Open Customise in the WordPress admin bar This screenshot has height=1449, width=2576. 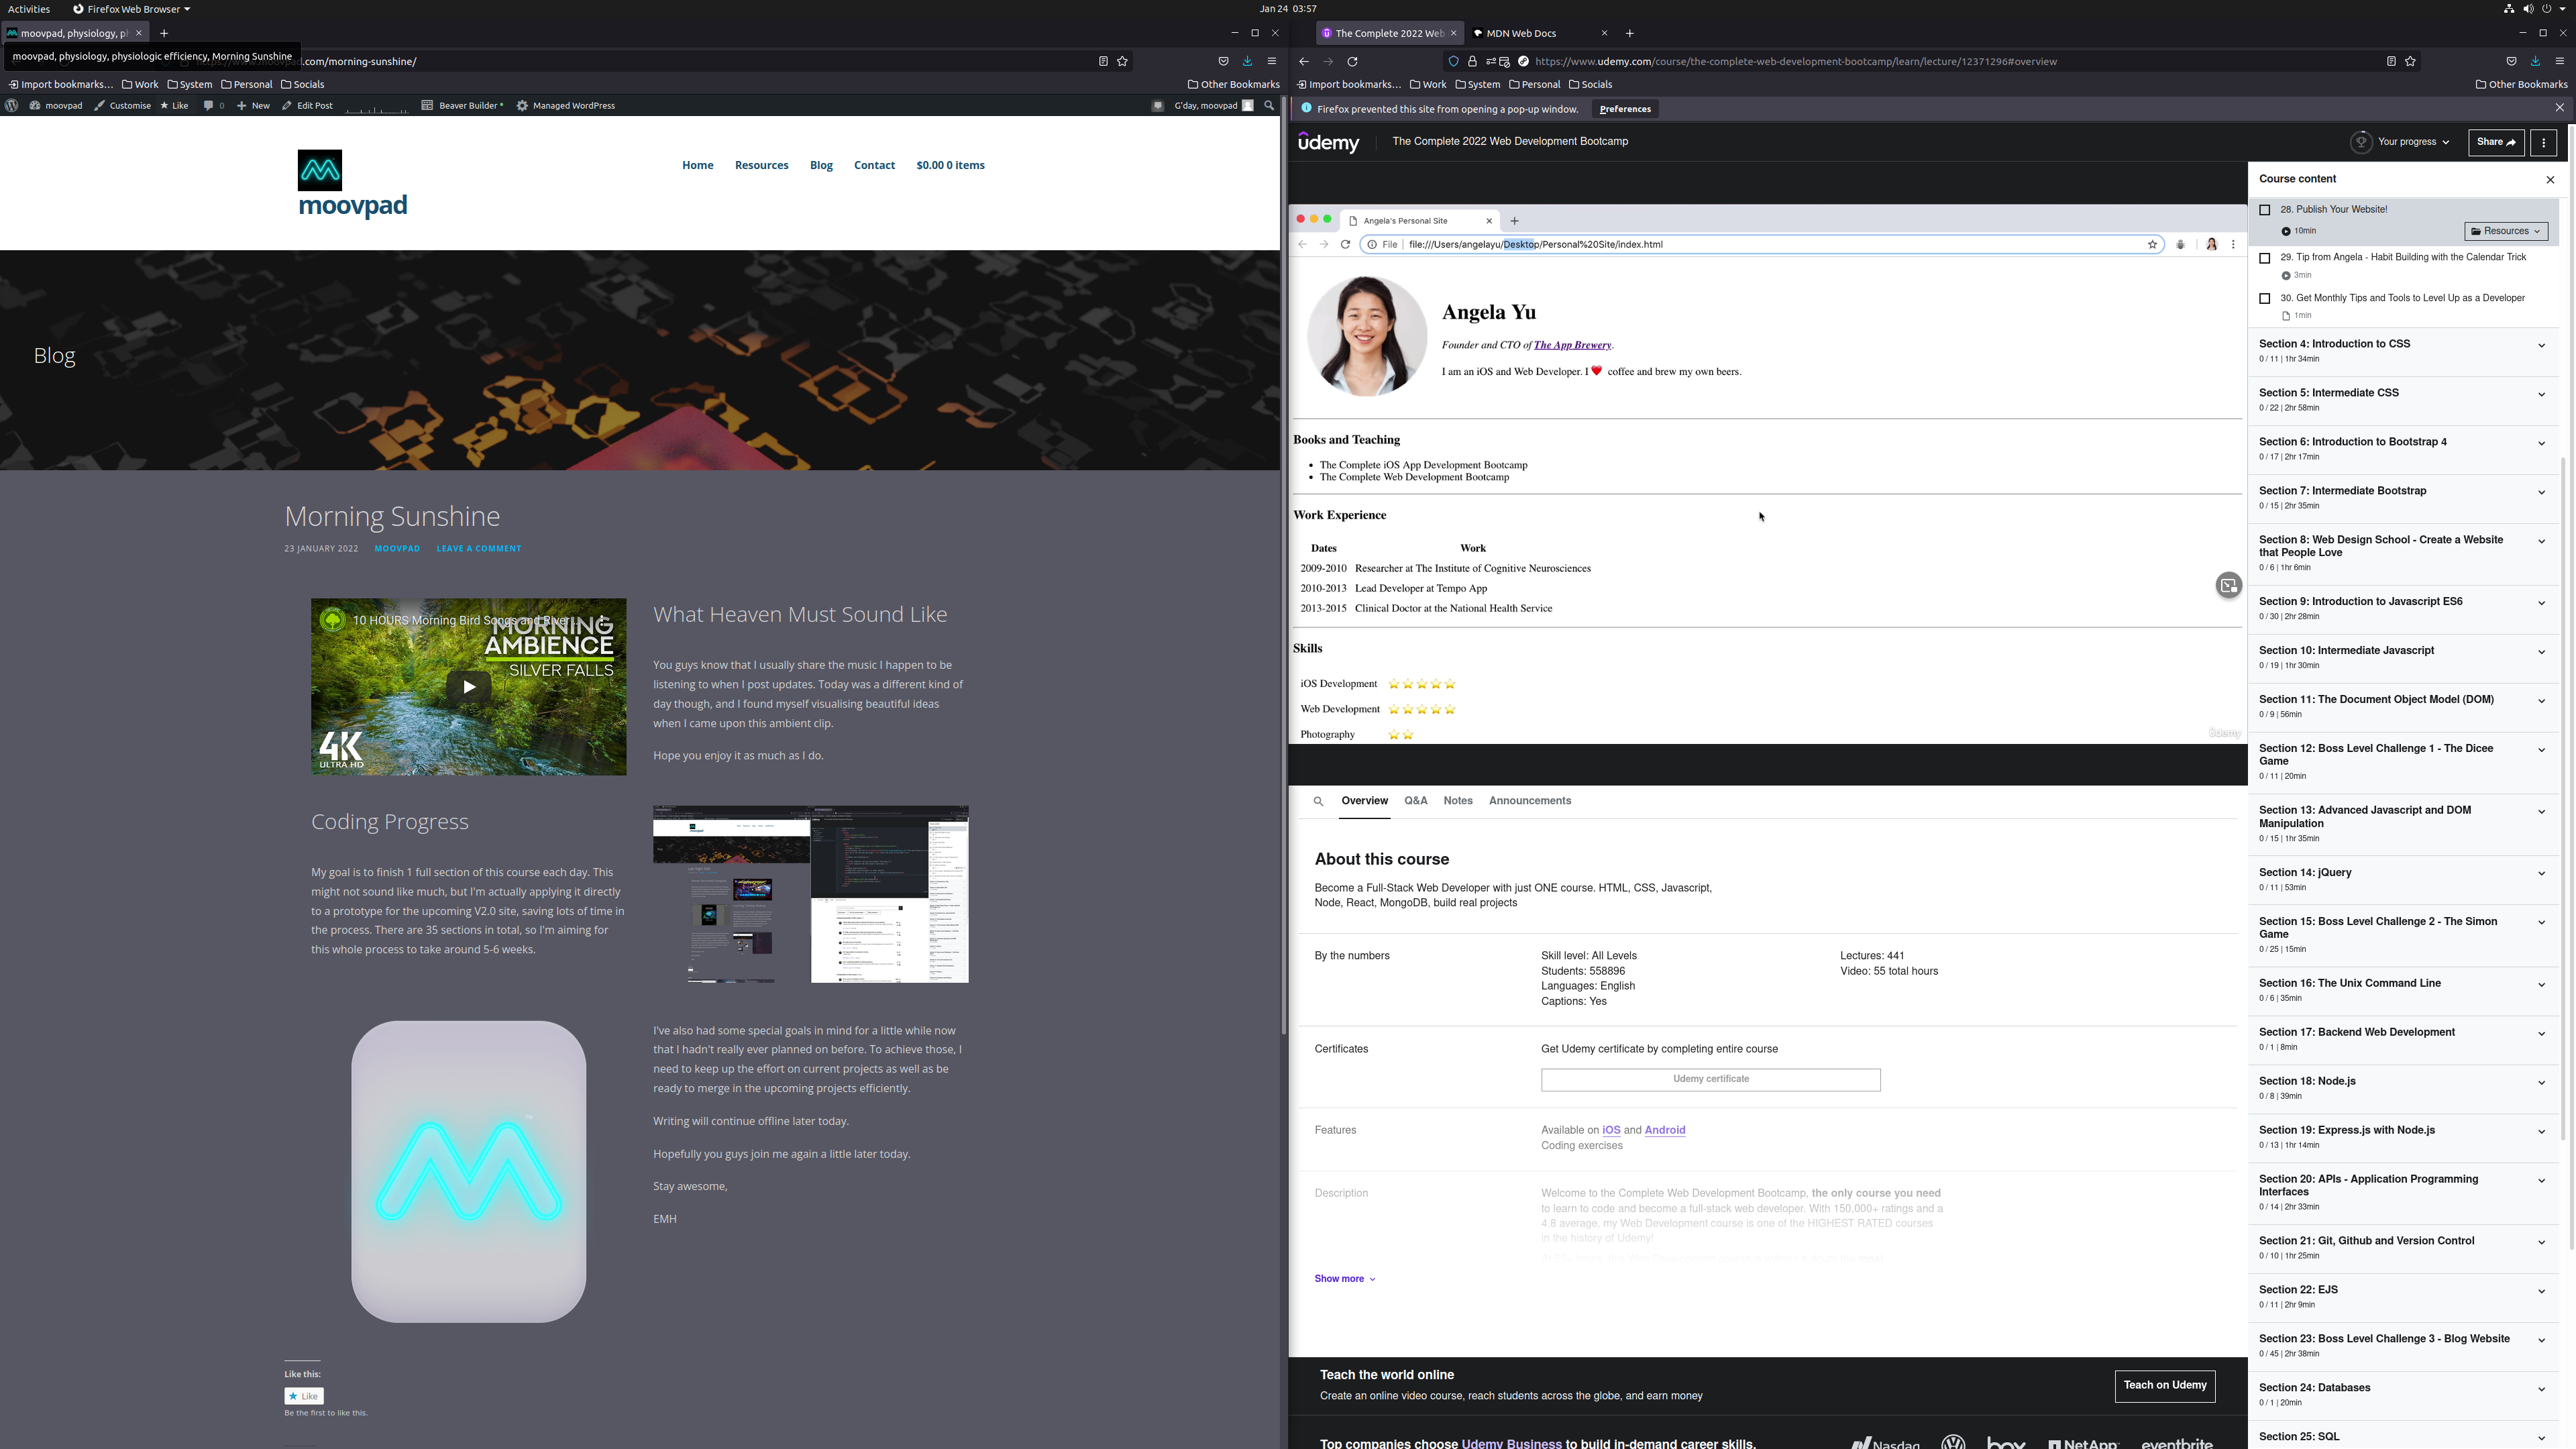123,105
